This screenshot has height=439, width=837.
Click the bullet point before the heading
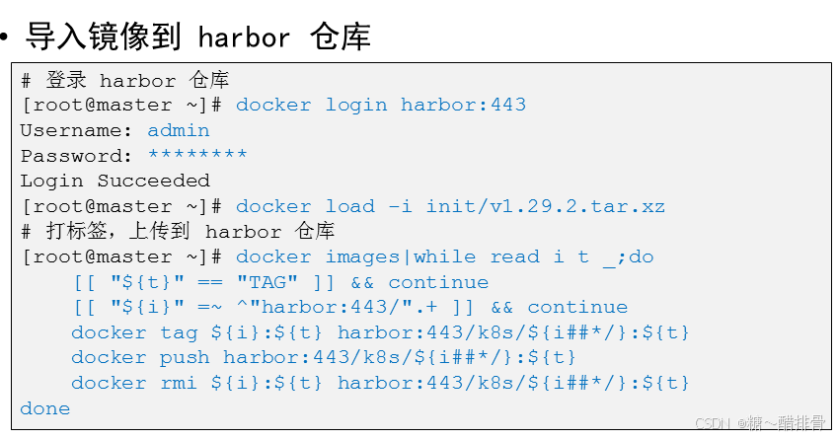[x=6, y=37]
